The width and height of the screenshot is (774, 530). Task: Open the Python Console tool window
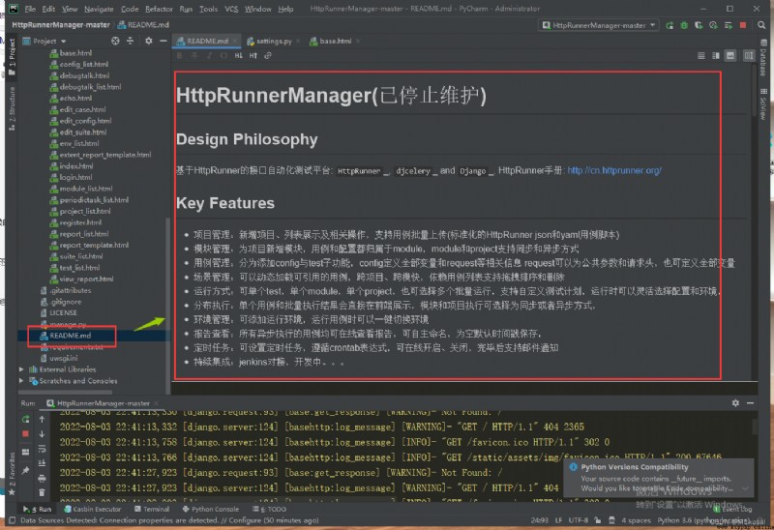(x=211, y=509)
